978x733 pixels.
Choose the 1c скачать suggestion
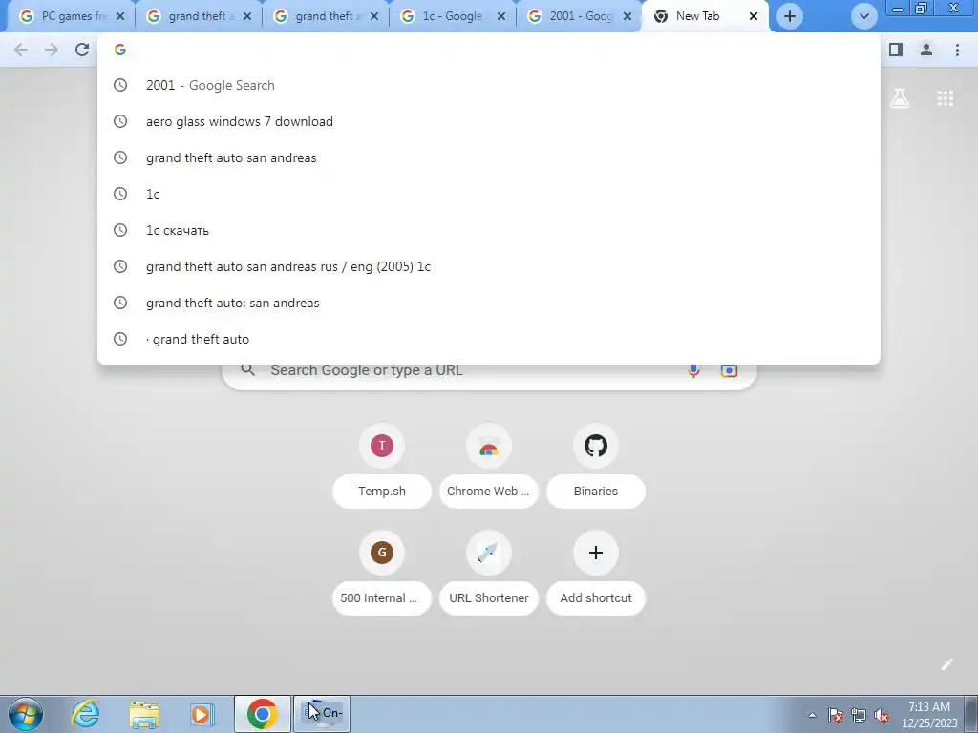(488, 230)
